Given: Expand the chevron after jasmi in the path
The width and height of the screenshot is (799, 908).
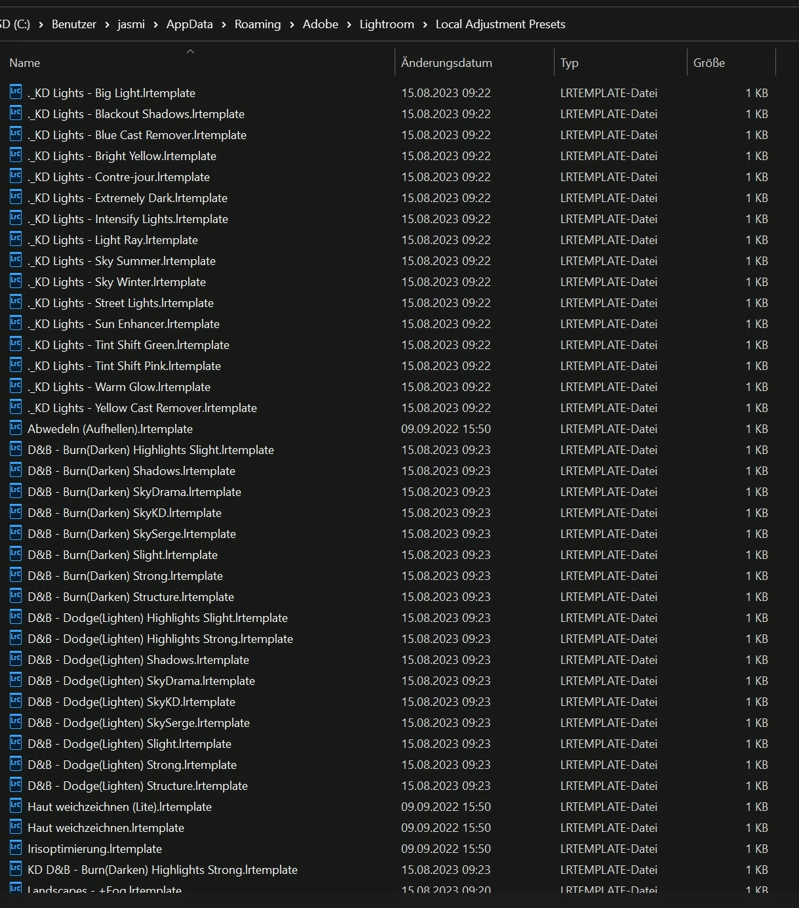Looking at the screenshot, I should pyautogui.click(x=155, y=24).
